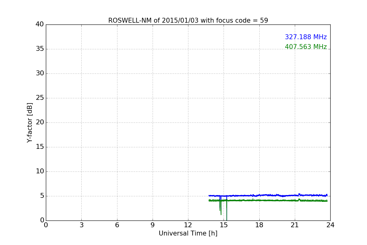Click the y-axis tick label 10
This screenshot has height=245, width=367.
point(40,171)
